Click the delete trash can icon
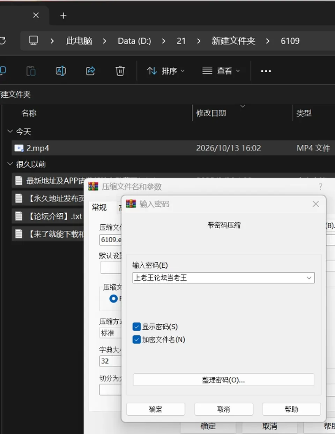 [x=120, y=71]
